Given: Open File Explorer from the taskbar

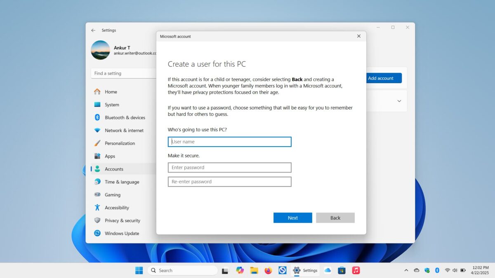Looking at the screenshot, I should 254,270.
